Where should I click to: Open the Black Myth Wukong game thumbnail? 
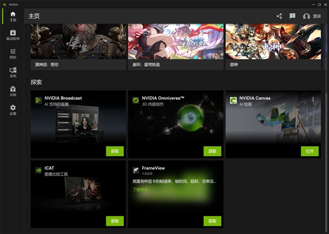(x=78, y=47)
